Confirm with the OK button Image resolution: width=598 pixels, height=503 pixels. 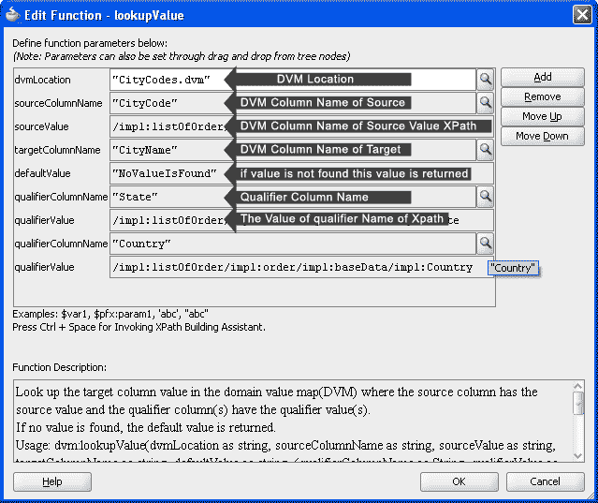459,481
